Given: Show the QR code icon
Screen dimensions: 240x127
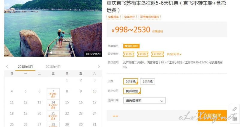Looking at the screenshot, I should pos(235,119).
